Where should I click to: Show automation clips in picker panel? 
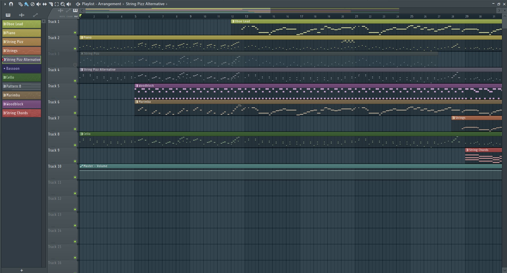(35, 15)
